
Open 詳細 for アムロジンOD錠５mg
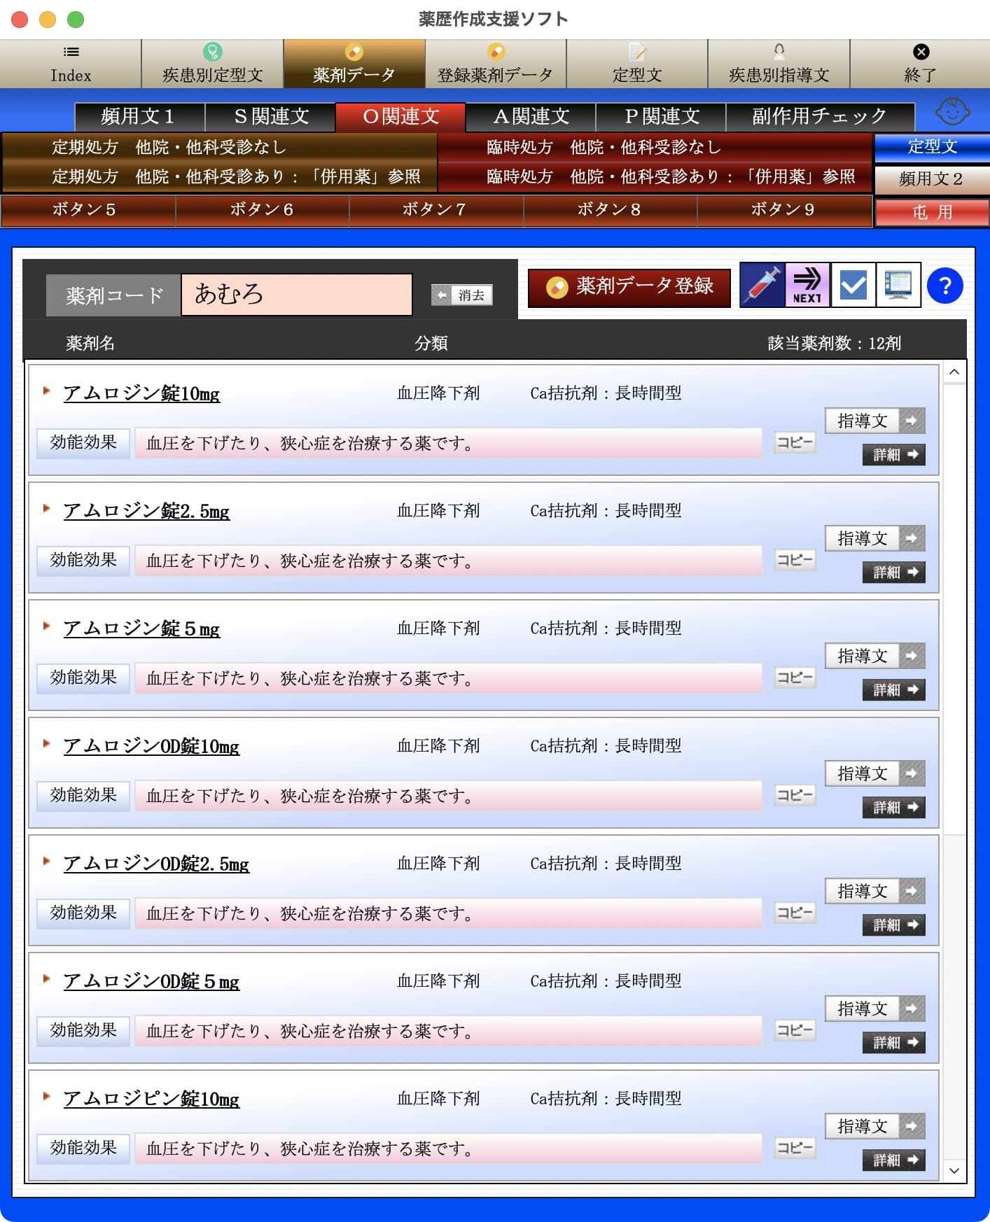894,1043
